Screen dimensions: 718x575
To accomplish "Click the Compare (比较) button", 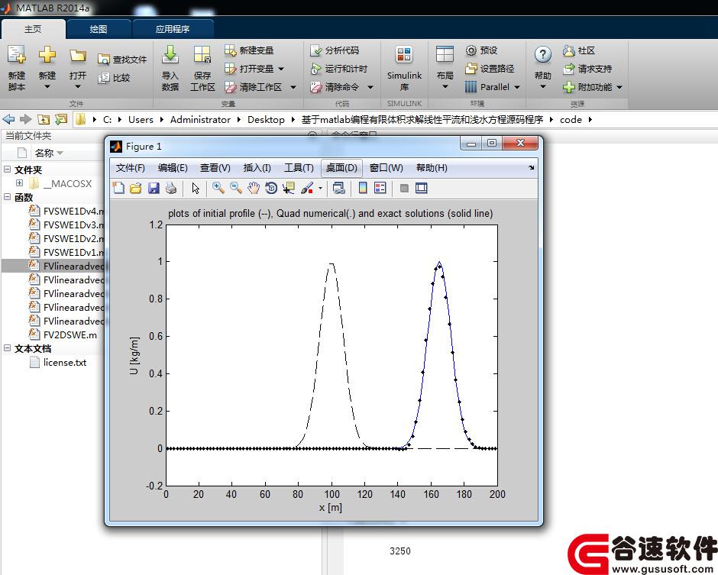I will coord(115,78).
